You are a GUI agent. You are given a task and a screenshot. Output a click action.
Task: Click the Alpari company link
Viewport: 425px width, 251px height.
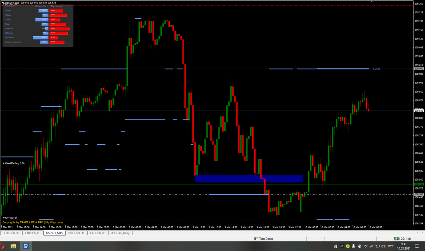coord(8,24)
